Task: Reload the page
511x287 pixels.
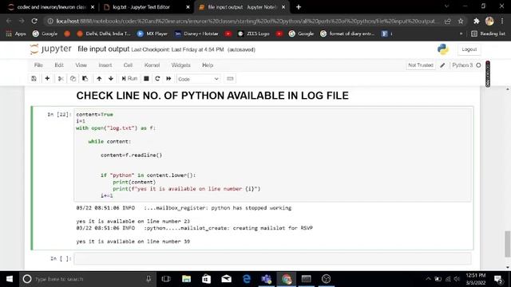Action: pos(34,22)
